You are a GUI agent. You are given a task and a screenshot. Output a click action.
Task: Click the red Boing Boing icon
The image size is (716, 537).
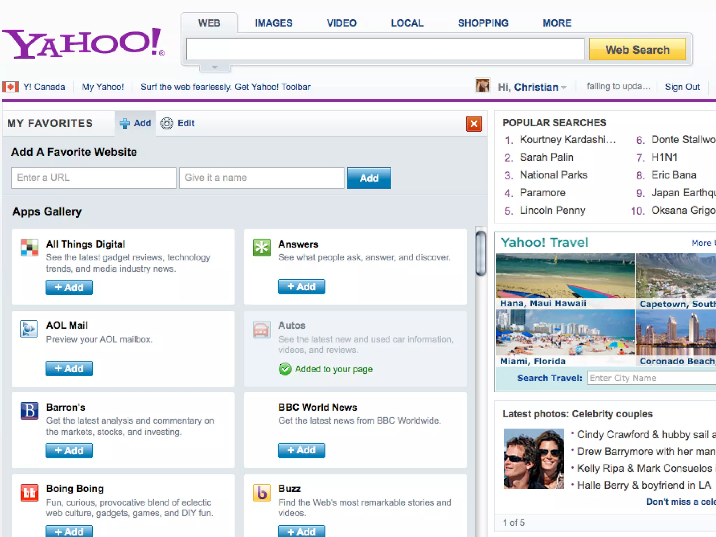pos(29,493)
